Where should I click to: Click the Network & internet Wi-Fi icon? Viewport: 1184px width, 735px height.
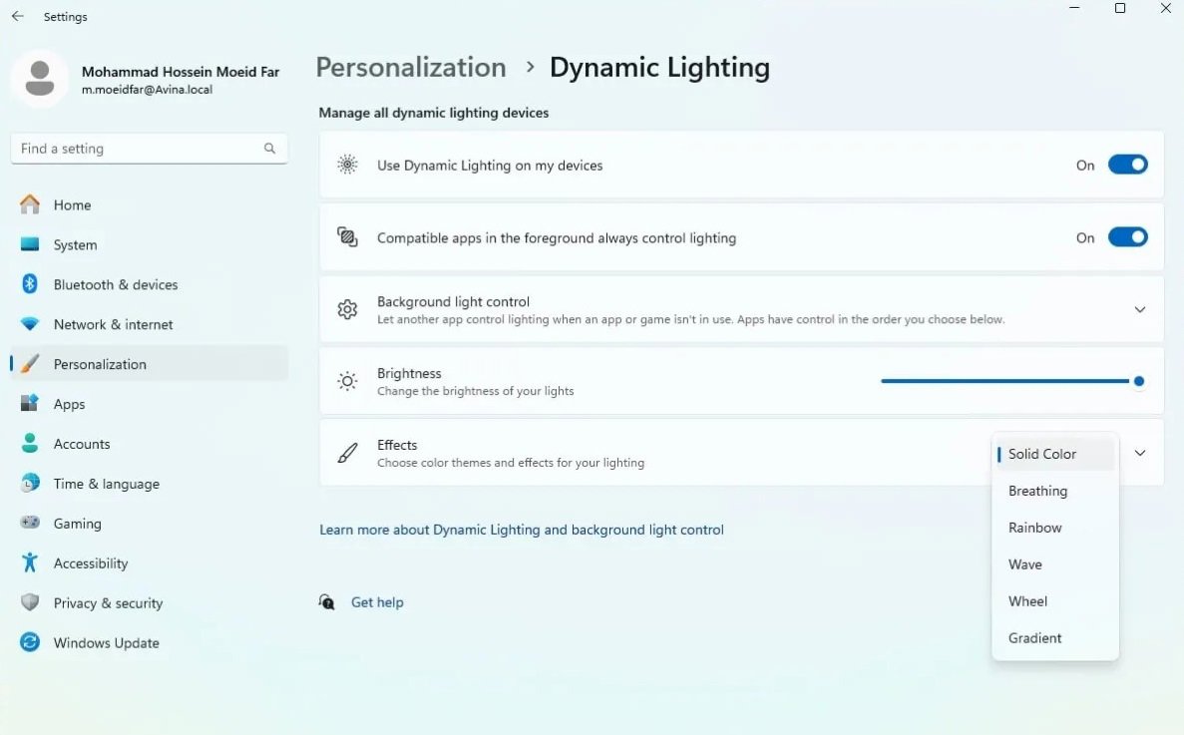30,324
